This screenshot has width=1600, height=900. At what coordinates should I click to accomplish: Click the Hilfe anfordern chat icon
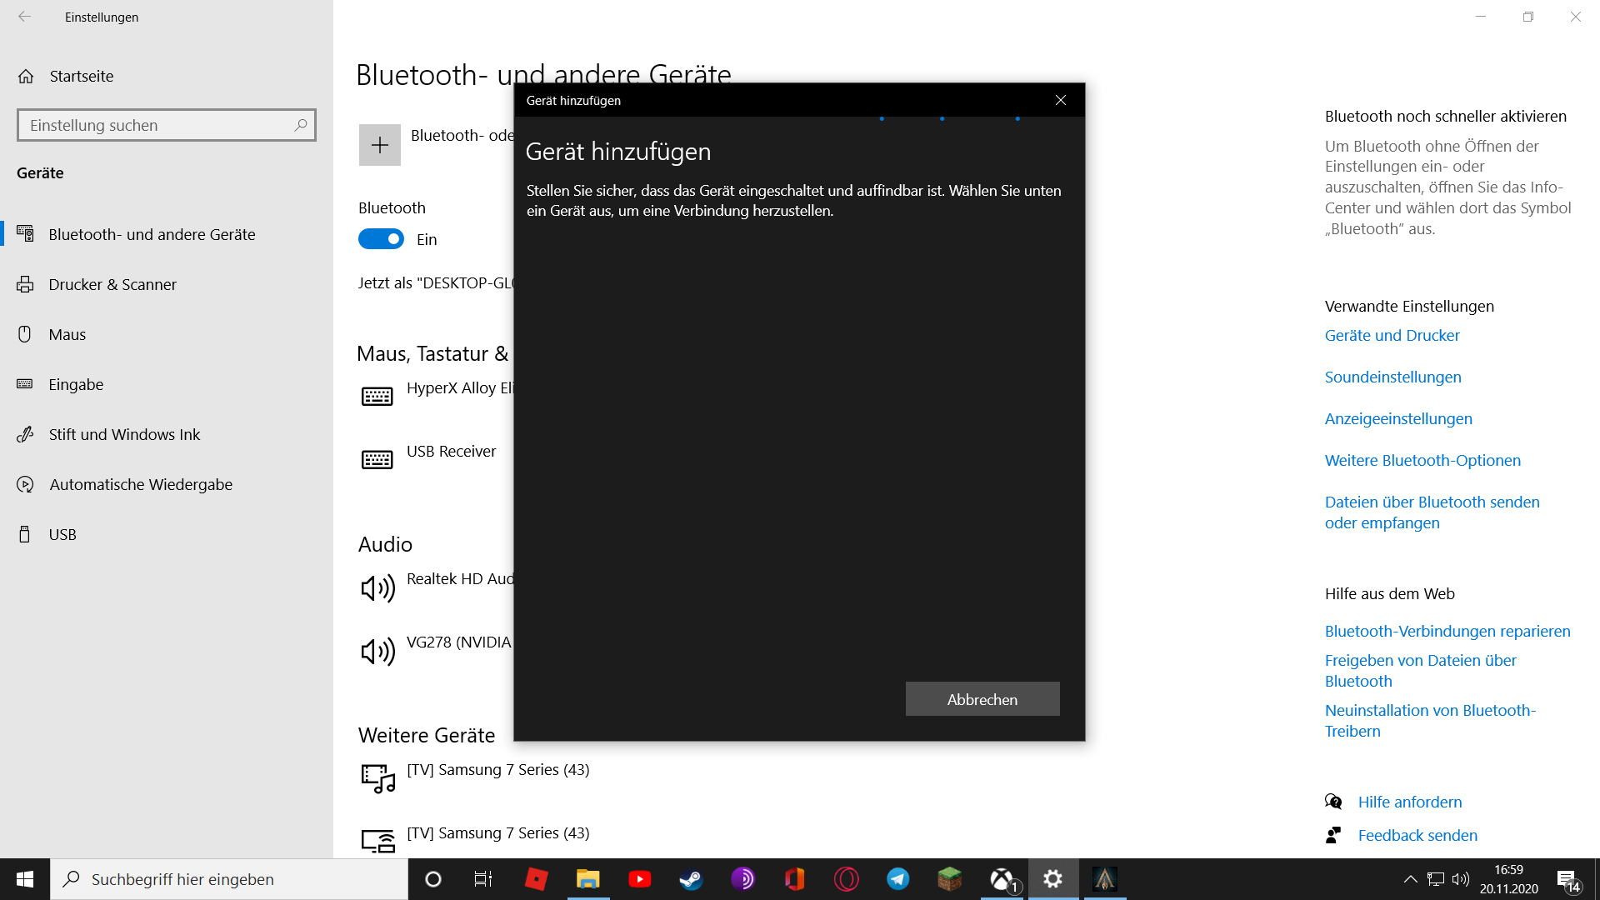(1333, 802)
